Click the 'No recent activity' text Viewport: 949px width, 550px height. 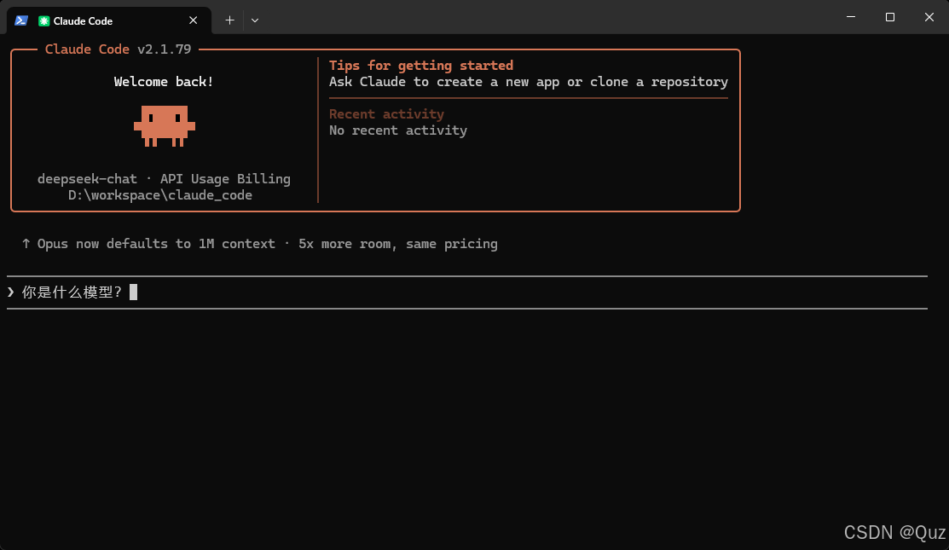[398, 130]
